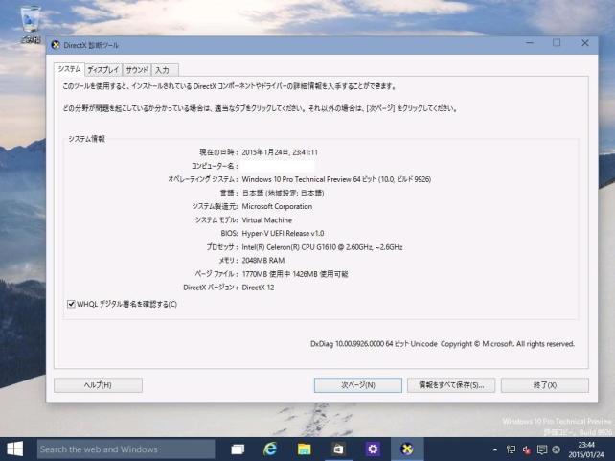The width and height of the screenshot is (615, 461).
Task: Click the 情報をすべて保存(S) button
Action: (x=451, y=385)
